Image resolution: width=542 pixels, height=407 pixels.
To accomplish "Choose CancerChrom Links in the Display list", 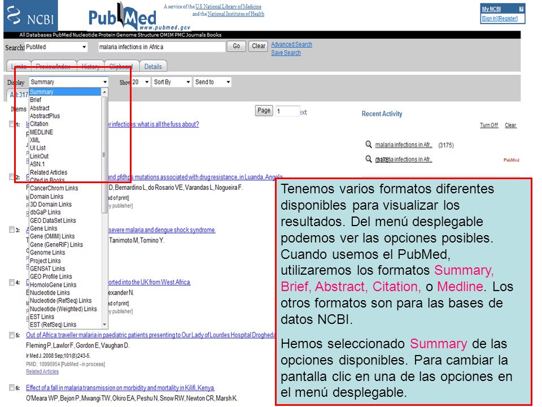I will pyautogui.click(x=65, y=188).
